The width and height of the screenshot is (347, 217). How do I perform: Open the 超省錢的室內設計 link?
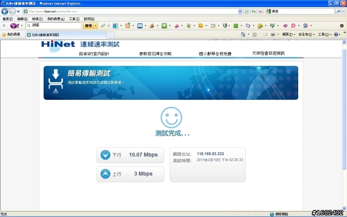pyautogui.click(x=94, y=54)
